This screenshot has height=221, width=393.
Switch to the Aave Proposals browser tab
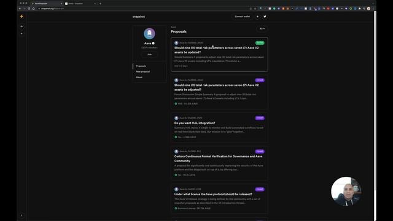pyautogui.click(x=47, y=4)
